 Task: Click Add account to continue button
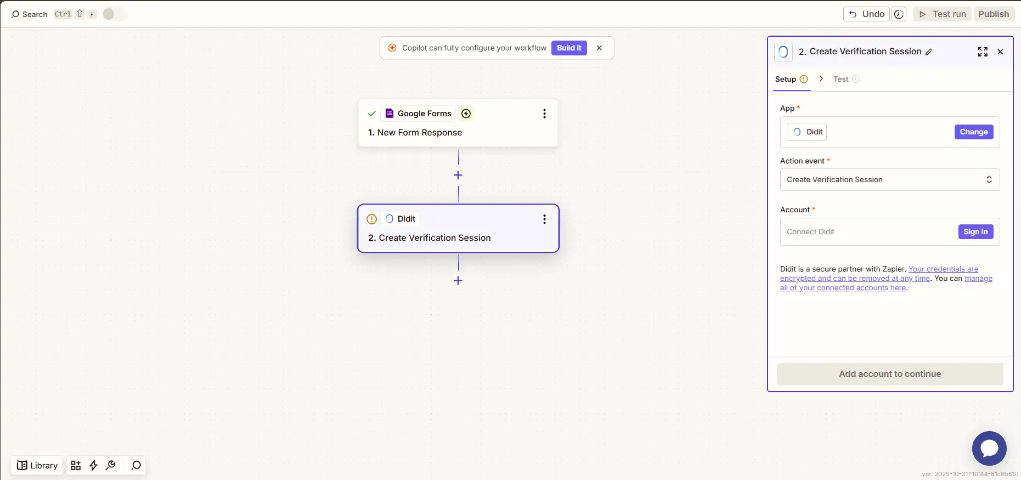890,374
